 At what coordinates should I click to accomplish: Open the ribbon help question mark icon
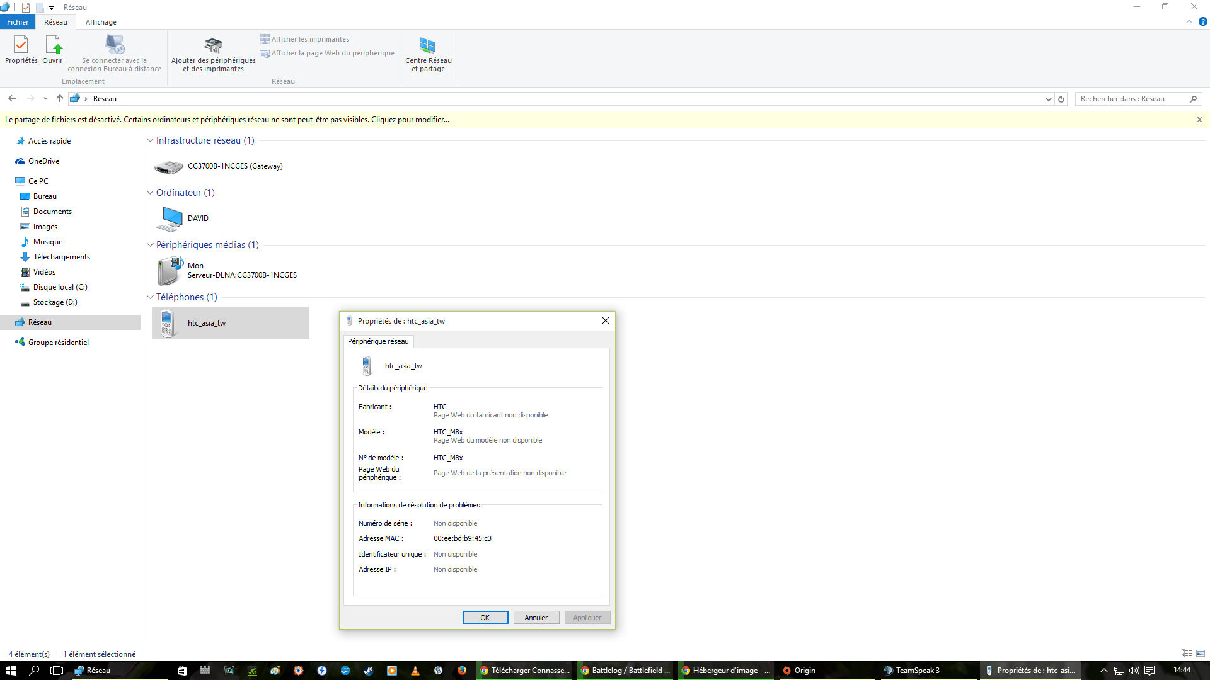coord(1202,22)
